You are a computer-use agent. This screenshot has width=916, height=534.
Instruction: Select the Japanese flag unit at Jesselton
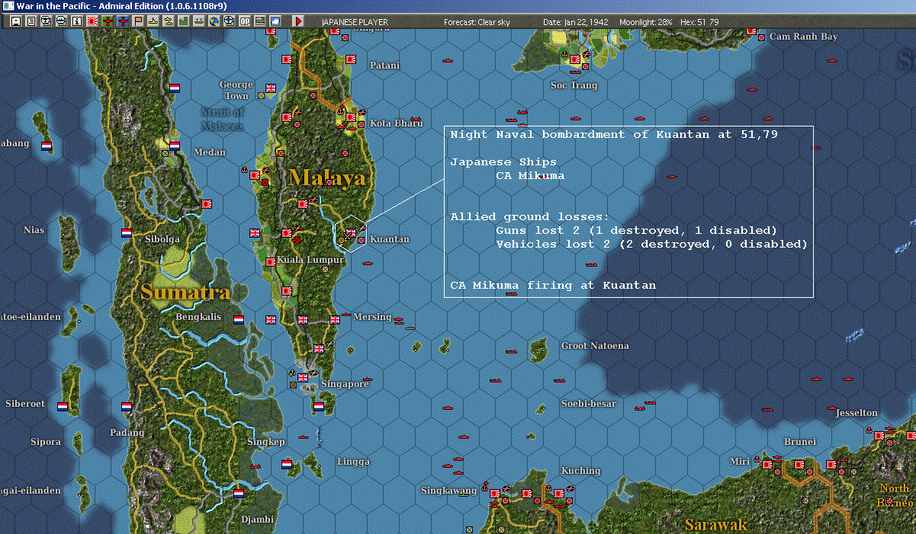coord(879,435)
